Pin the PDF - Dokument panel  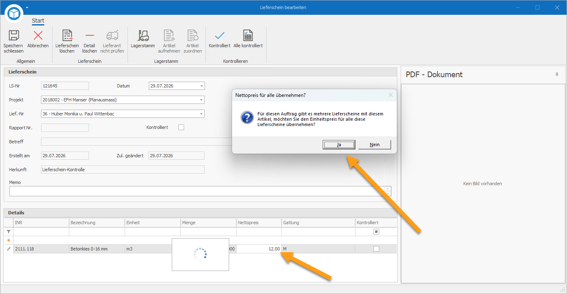557,74
